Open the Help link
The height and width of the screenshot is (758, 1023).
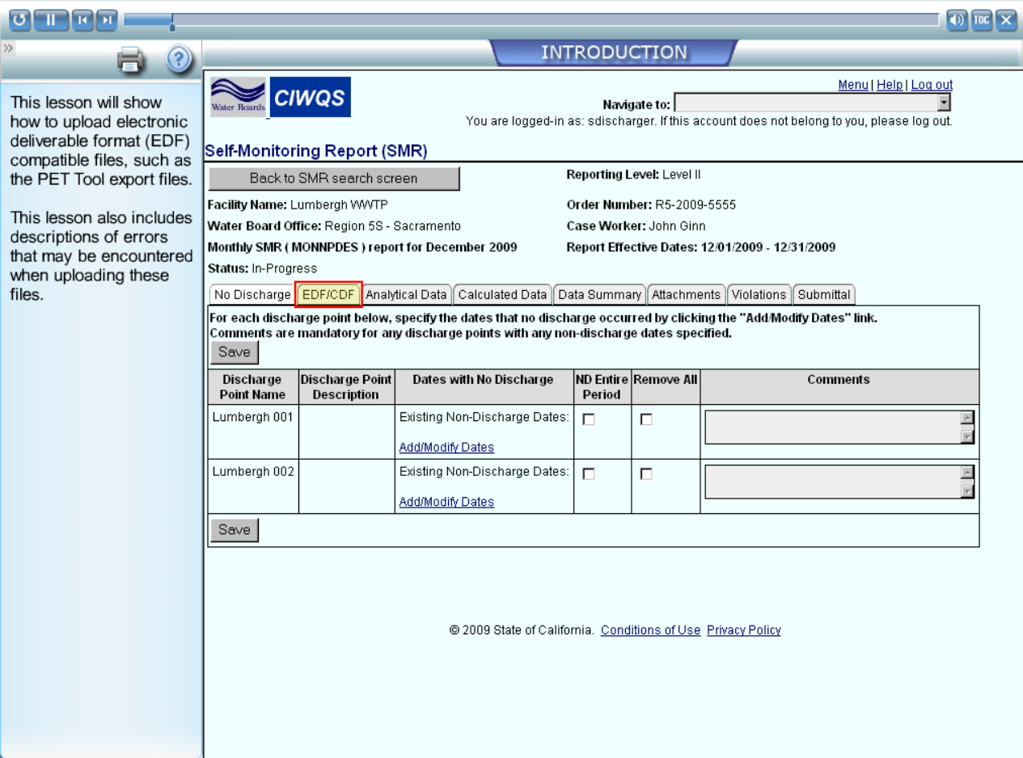[x=890, y=85]
